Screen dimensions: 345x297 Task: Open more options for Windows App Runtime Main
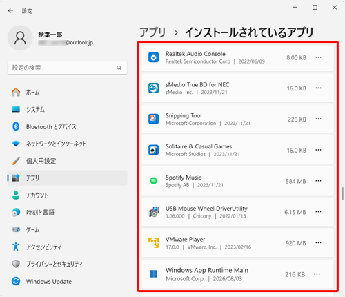coord(317,274)
